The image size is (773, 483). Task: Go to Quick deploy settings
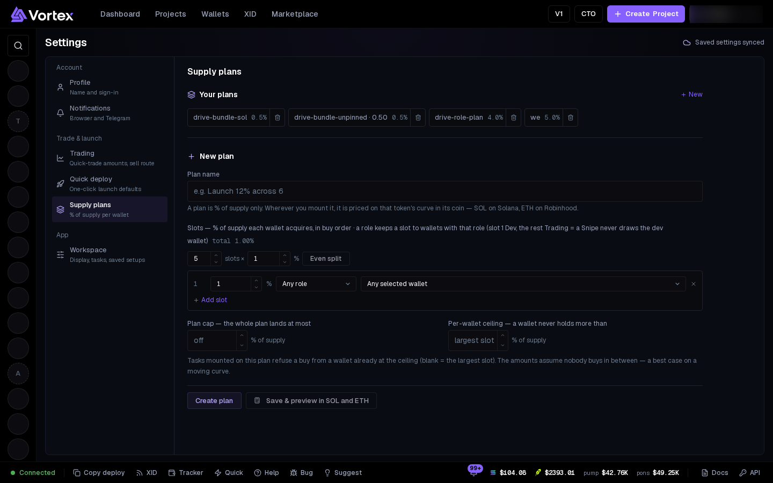[110, 184]
